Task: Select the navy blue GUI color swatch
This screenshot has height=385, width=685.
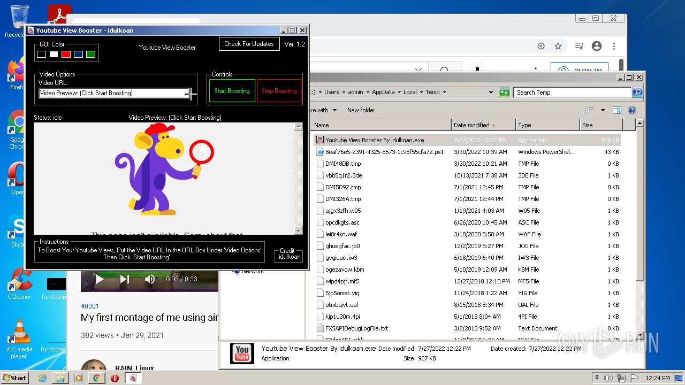Action: coord(78,55)
